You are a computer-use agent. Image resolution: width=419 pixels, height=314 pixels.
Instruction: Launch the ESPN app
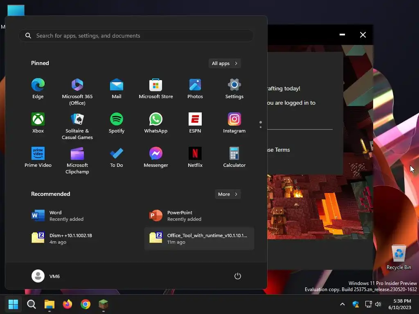[195, 123]
